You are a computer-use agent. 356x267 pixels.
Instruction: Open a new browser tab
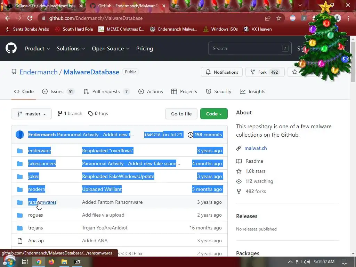coord(177,6)
